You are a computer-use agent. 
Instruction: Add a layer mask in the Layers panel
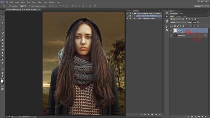192,117
